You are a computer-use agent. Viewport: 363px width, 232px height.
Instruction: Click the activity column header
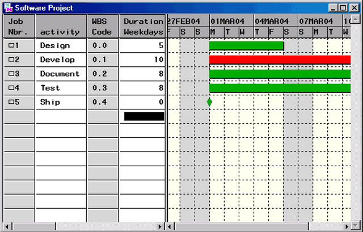coord(61,27)
